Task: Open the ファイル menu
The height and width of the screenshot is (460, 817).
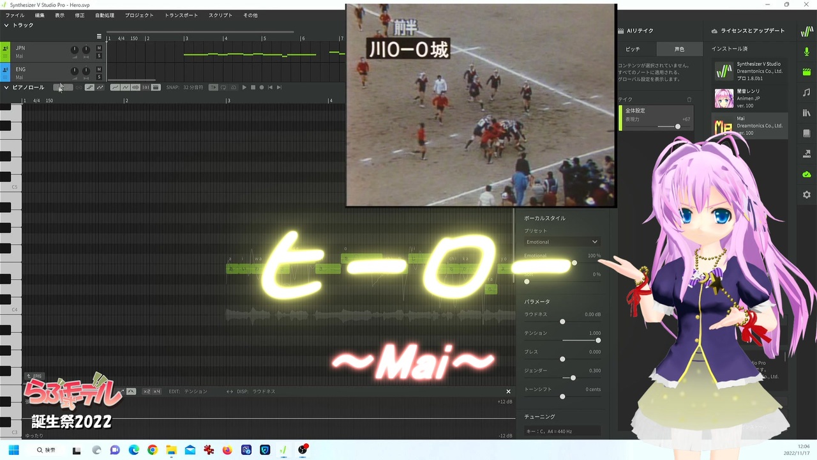Action: [x=15, y=15]
